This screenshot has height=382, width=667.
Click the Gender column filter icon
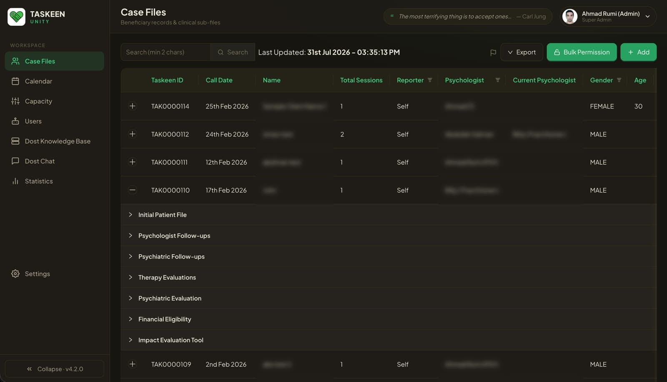click(619, 80)
